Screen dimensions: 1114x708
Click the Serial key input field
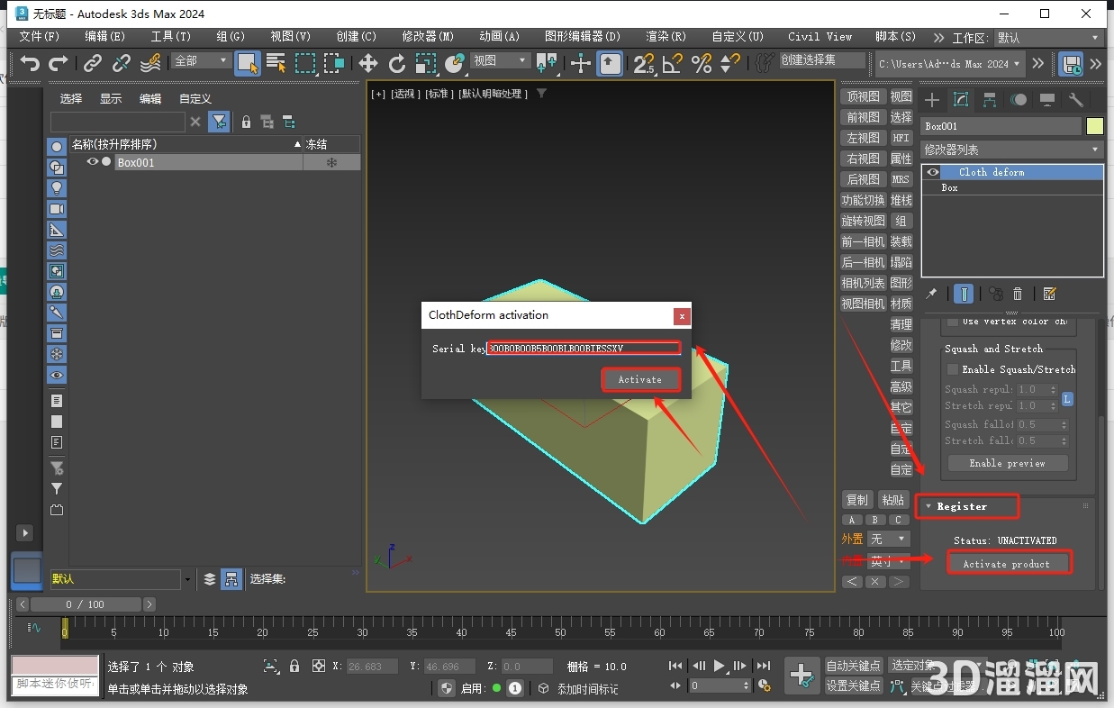point(584,349)
